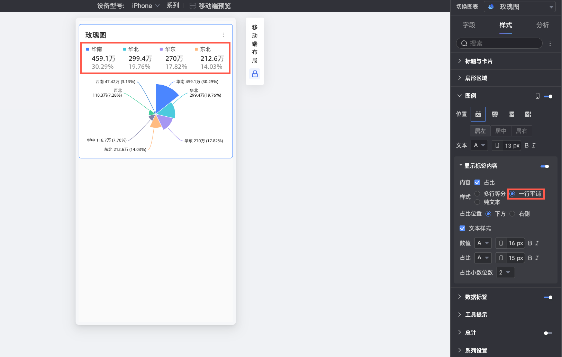Click the rose chart icon in 切换图表

(491, 7)
